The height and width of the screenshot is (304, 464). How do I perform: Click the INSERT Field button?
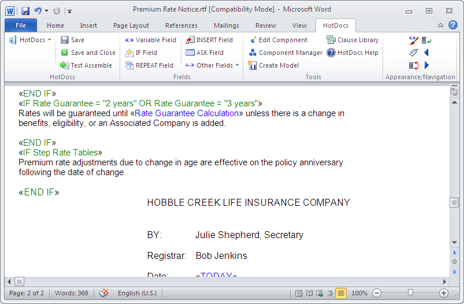[209, 40]
